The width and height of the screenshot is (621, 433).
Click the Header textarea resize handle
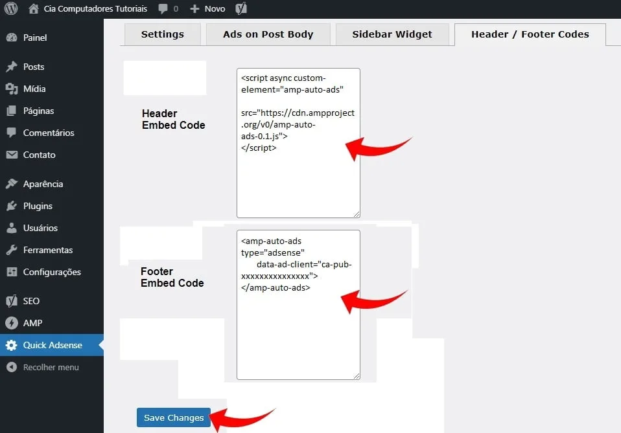357,214
